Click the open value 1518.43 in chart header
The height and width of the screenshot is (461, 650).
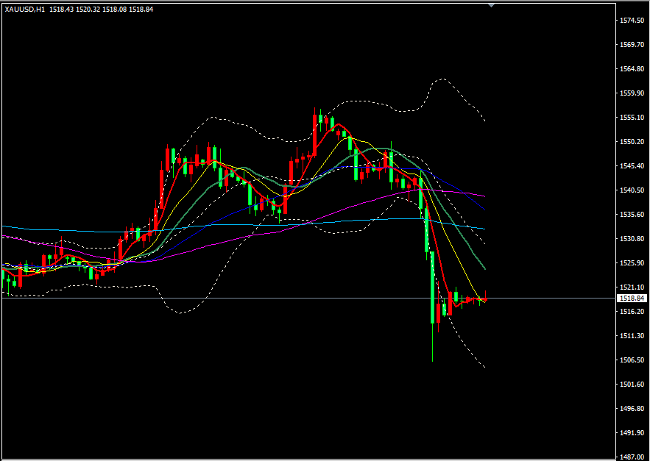tap(61, 10)
